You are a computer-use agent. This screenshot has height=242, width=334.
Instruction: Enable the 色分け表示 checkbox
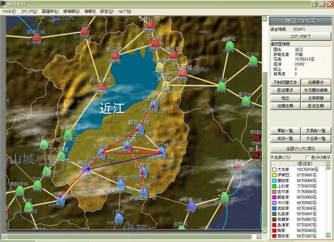[x=307, y=157]
